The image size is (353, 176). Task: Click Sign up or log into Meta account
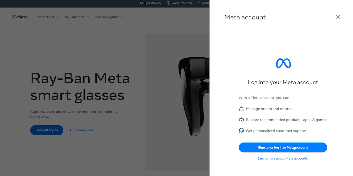(x=283, y=147)
